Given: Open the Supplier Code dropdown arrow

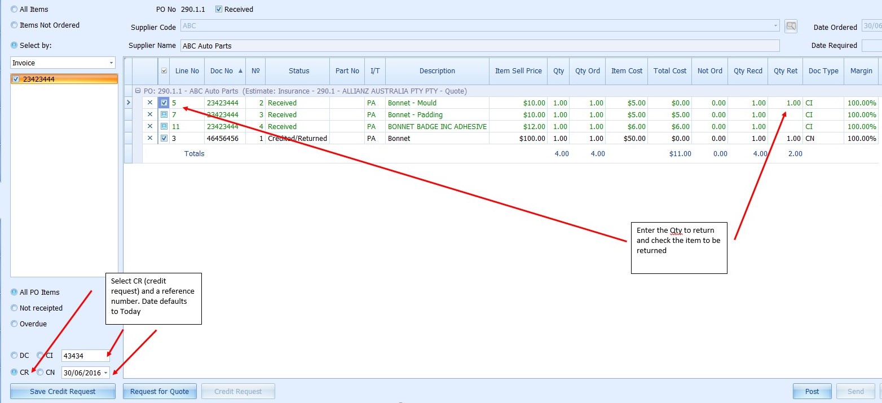Looking at the screenshot, I should [776, 26].
